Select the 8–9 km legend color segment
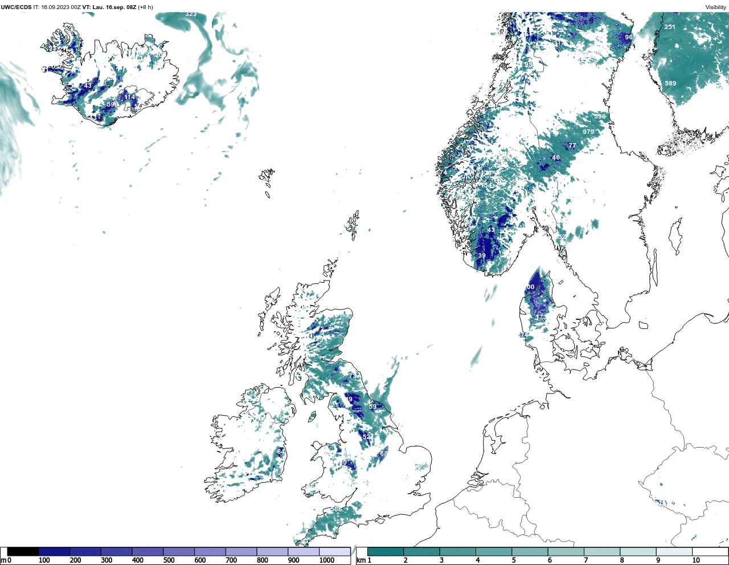 638,551
